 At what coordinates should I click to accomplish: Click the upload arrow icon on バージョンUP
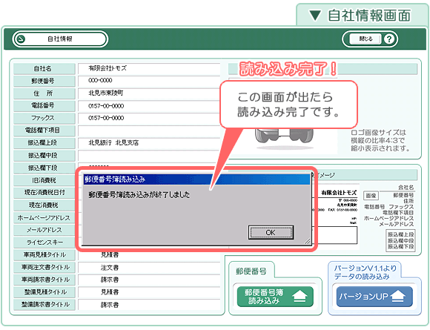398,297
